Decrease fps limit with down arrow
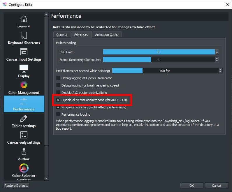Screen dimensions: 232x192 pyautogui.click(x=220, y=72)
